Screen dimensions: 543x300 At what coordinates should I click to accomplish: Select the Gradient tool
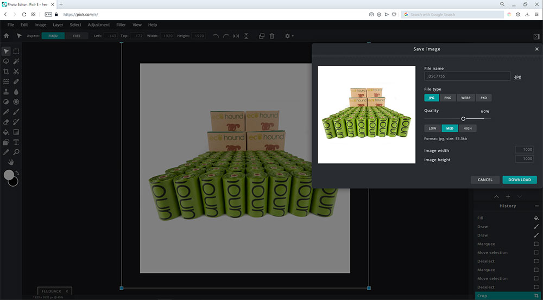(16, 132)
